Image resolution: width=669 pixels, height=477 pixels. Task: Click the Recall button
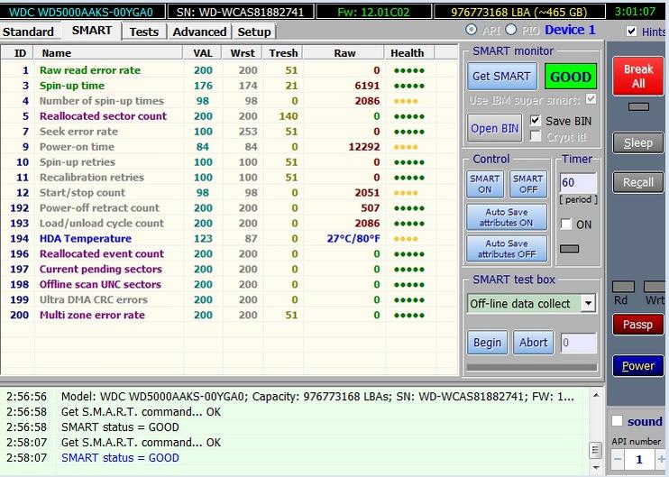638,183
